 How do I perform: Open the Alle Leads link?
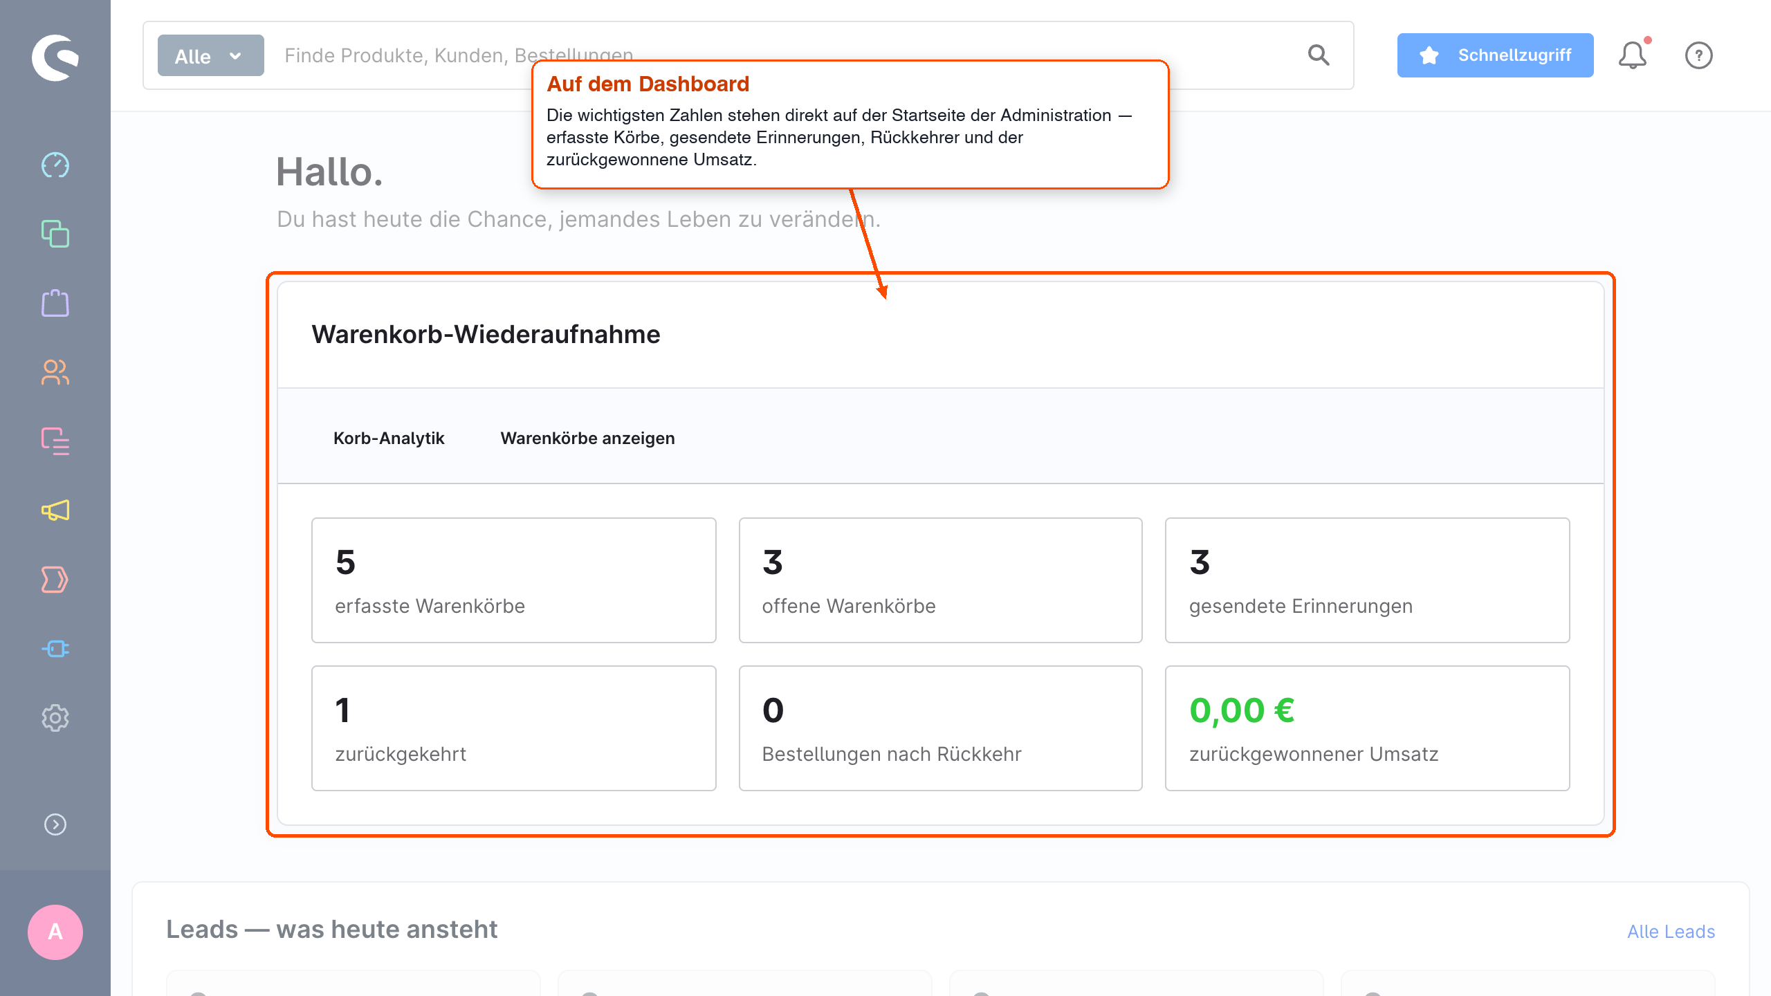[1671, 932]
